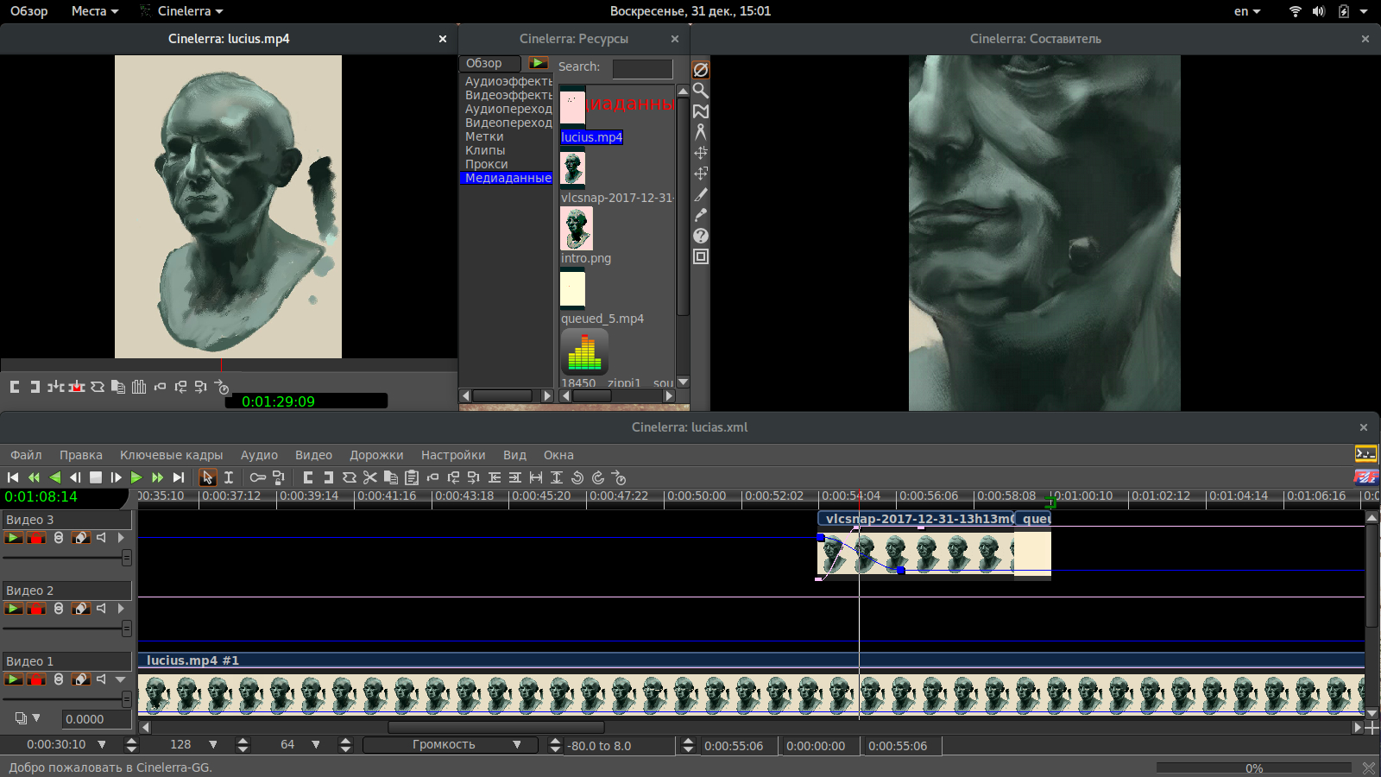Jump to end of timeline
Image resolution: width=1381 pixels, height=777 pixels.
[x=179, y=477]
